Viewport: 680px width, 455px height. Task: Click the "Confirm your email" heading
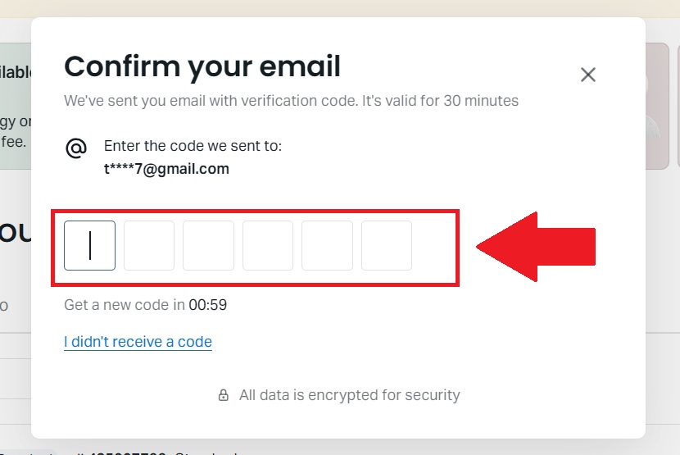202,66
